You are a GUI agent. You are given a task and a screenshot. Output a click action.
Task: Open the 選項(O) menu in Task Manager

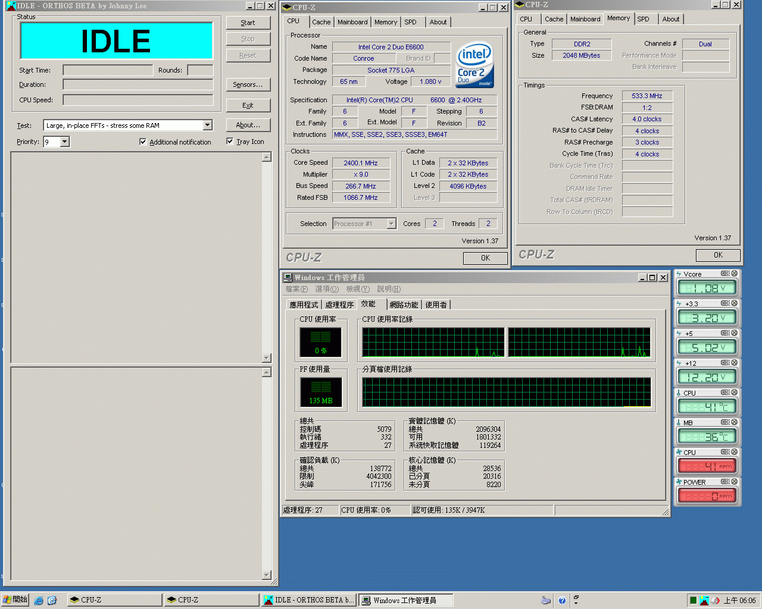(x=327, y=289)
